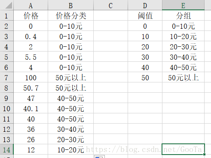Click cell B12 showing 30-40元
Viewport: 211px width, 158px height.
70,129
